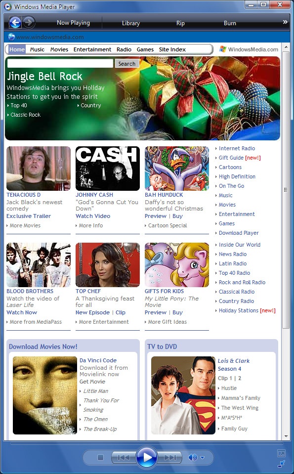This screenshot has height=474, width=294.
Task: Open the Now Playing tab
Action: pyautogui.click(x=74, y=23)
